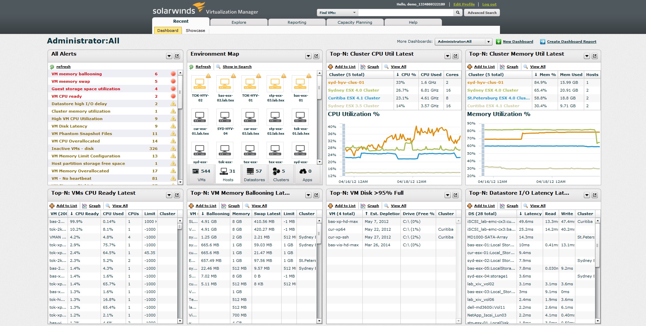Expand the Cluster Memory Util widget menu arrow

click(587, 56)
